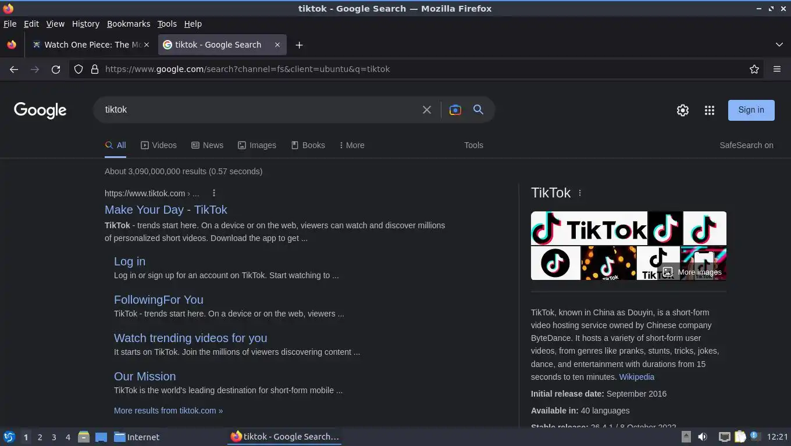Open the Internet folder taskbar item
This screenshot has height=446, width=791.
click(x=137, y=437)
